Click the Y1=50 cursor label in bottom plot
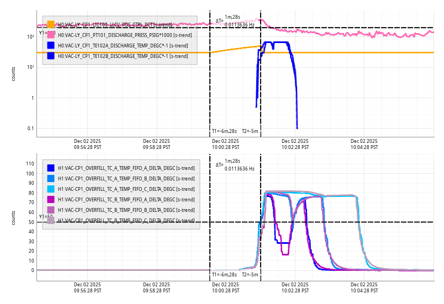The height and width of the screenshot is (304, 444). click(45, 217)
